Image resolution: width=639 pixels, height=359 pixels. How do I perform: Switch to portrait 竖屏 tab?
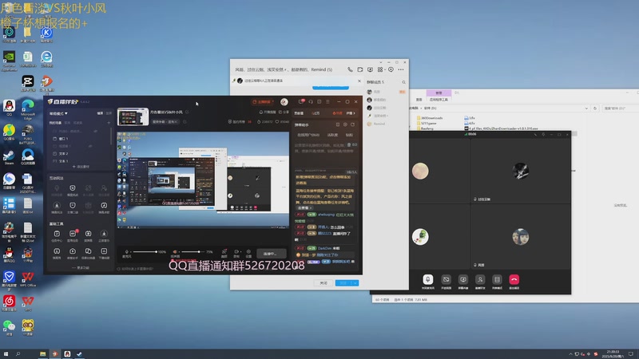click(109, 113)
